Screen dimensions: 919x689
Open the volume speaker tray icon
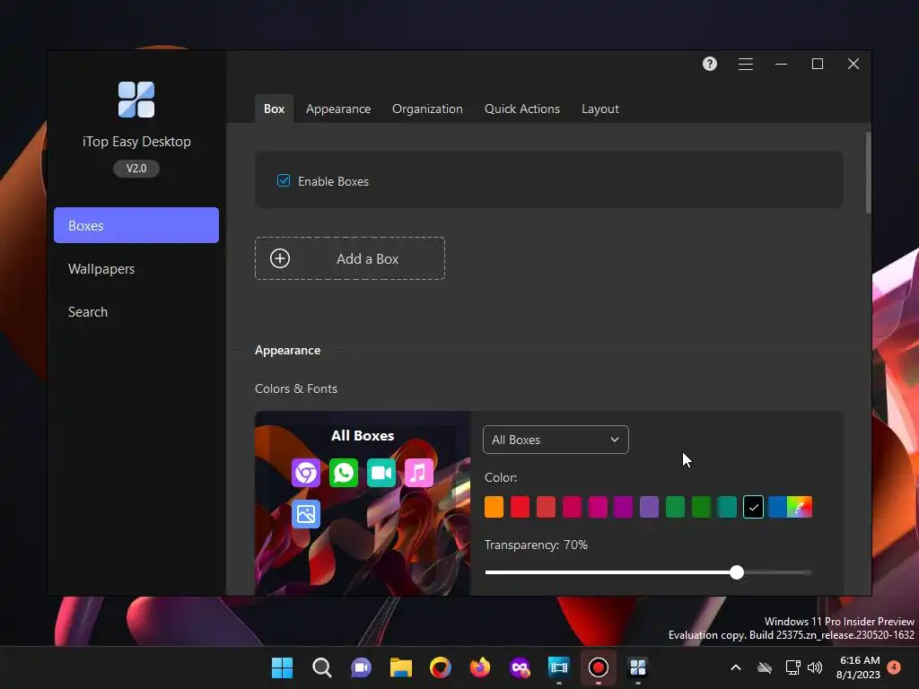[x=815, y=667]
